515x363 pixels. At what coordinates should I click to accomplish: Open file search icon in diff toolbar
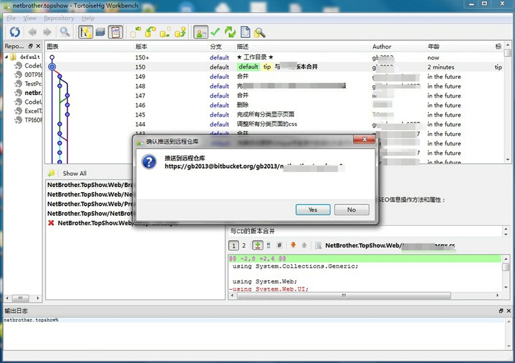(x=318, y=246)
